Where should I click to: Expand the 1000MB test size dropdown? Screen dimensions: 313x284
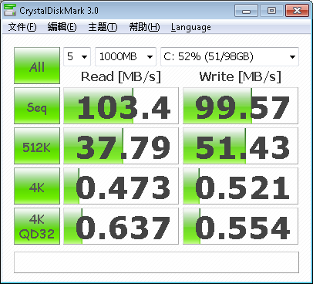126,56
